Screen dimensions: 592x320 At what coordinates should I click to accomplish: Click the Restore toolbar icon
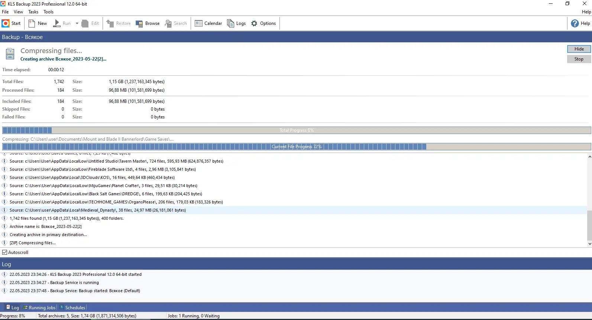point(110,23)
